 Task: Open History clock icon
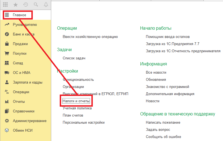tap(26, 5)
